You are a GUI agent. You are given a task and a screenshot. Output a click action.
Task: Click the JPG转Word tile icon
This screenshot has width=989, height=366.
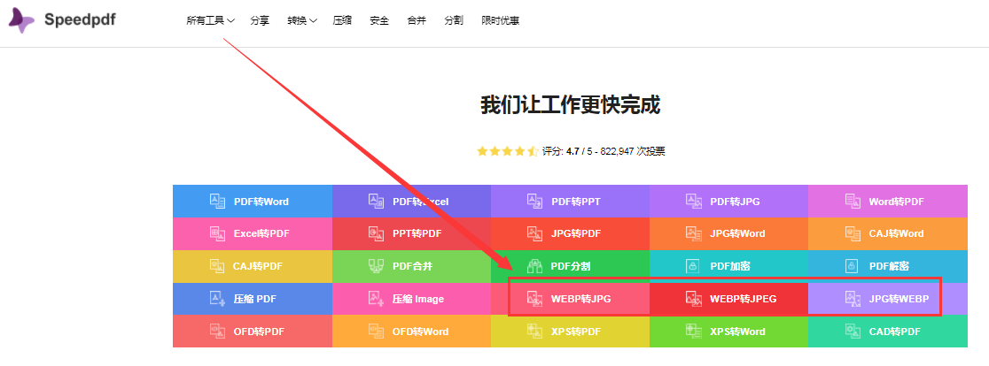(694, 233)
